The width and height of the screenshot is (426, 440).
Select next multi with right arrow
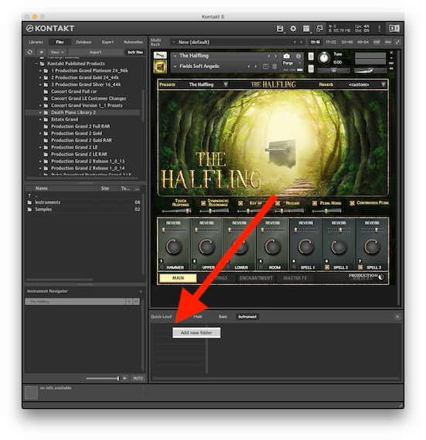click(x=302, y=42)
